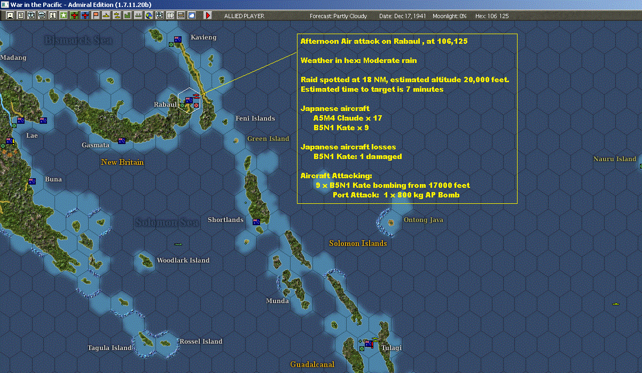Select the small task force icon at far right sea
This screenshot has width=642, height=373.
pos(616,304)
